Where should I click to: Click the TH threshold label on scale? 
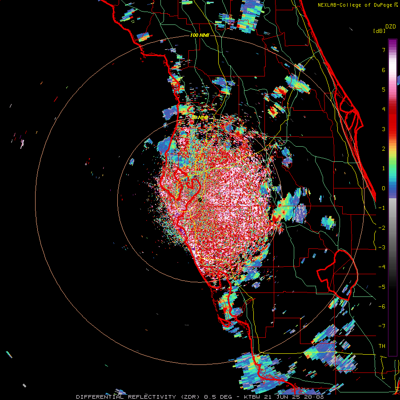click(382, 346)
